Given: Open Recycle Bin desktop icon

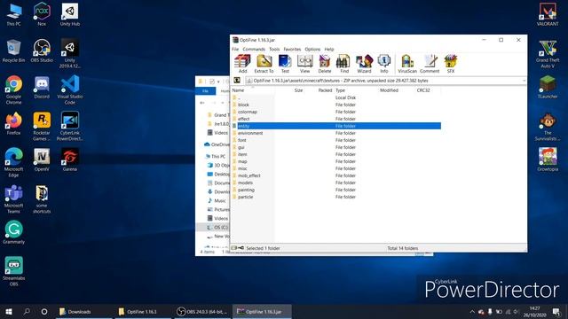Looking at the screenshot, I should [14, 51].
